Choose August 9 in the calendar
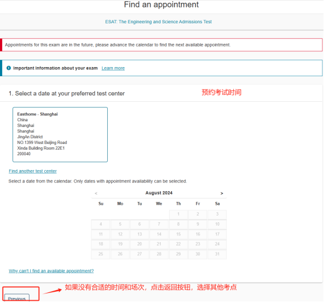 pyautogui.click(x=197, y=224)
